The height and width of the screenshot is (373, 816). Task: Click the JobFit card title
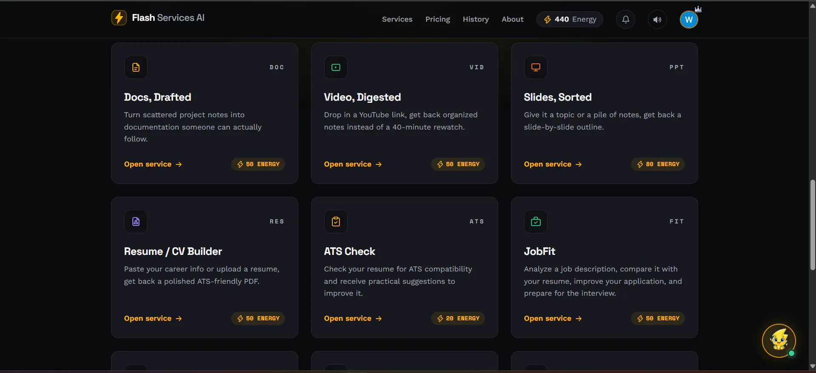[x=539, y=251]
